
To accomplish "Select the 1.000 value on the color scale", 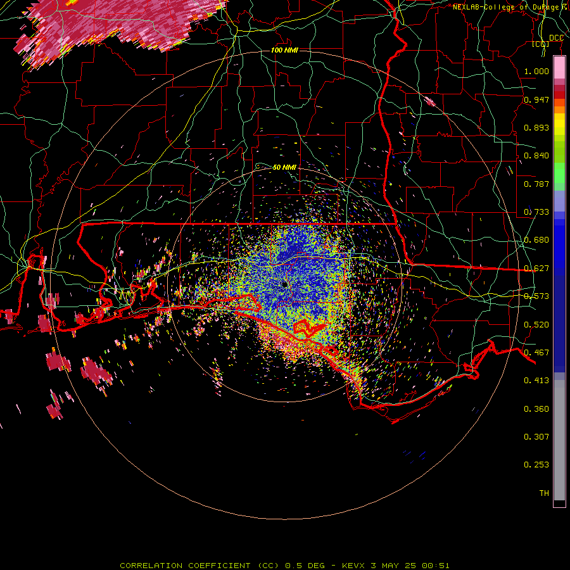I will click(536, 71).
